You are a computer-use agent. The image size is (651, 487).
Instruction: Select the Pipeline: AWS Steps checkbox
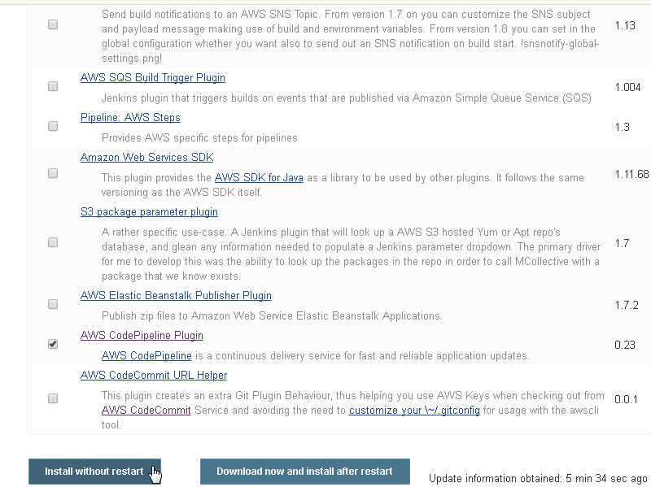click(53, 126)
